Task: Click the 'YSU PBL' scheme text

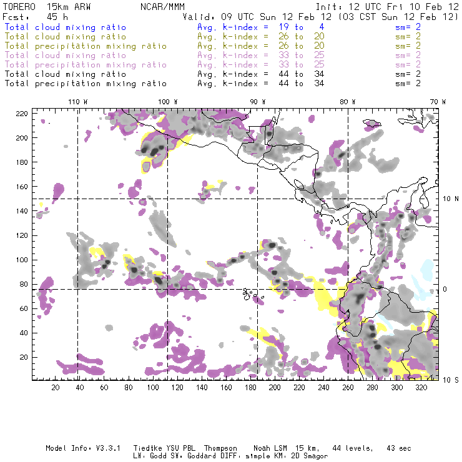Action: click(x=180, y=448)
